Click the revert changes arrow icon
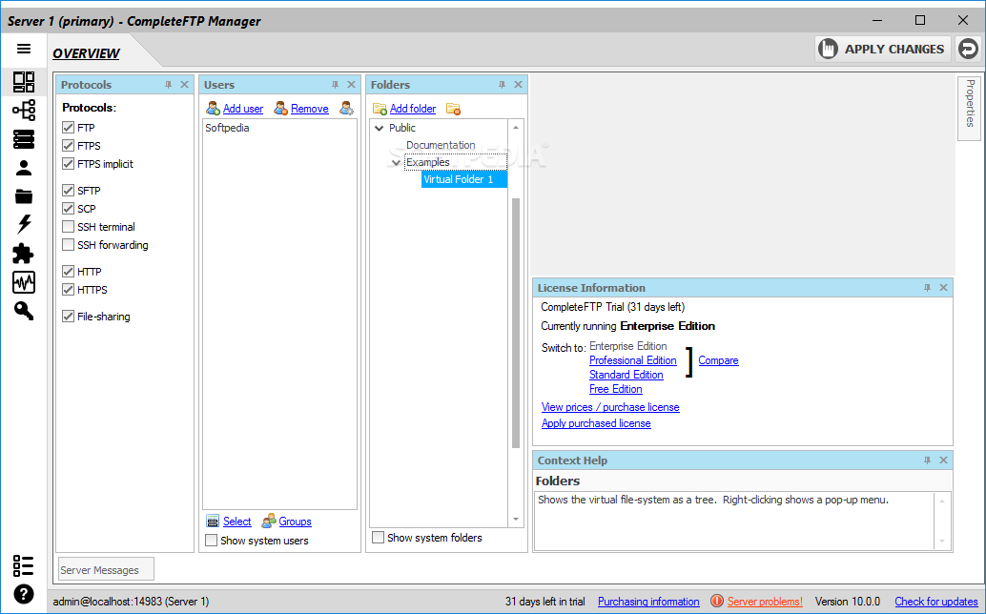 [969, 49]
